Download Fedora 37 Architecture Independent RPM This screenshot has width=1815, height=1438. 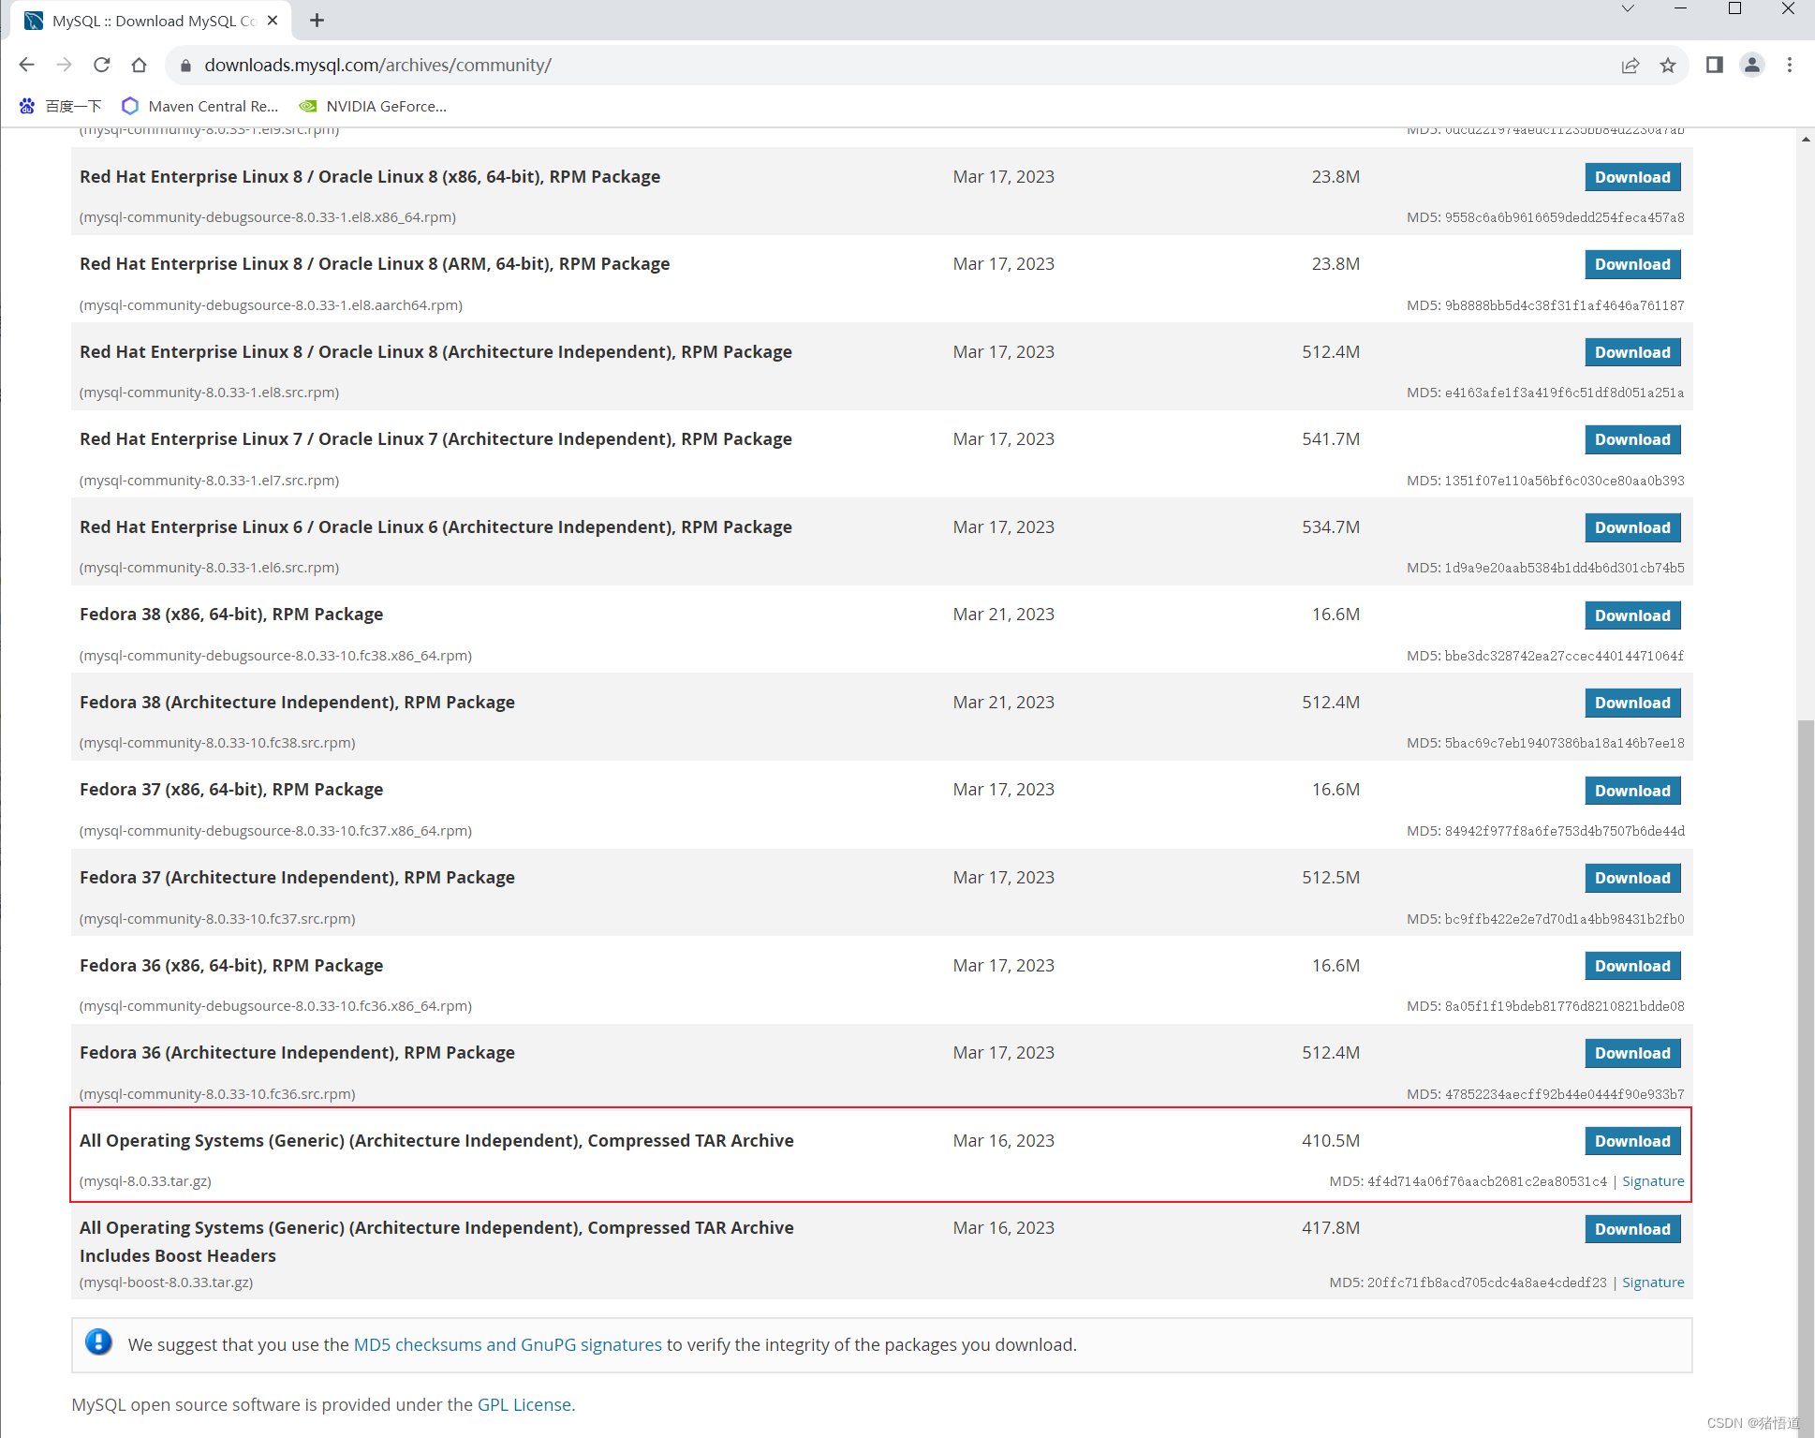click(x=1632, y=878)
